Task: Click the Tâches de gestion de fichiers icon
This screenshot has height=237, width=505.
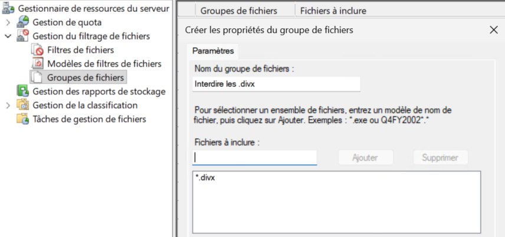Action: click(x=23, y=119)
